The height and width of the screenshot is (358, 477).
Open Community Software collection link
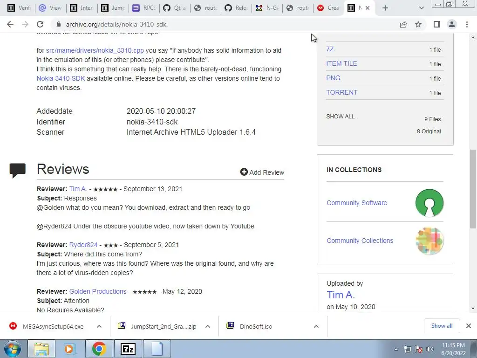(x=357, y=203)
